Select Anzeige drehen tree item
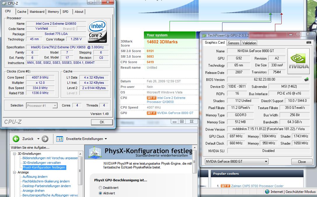Image resolution: width=317 pixels, height=197 pixels. [x=34, y=191]
